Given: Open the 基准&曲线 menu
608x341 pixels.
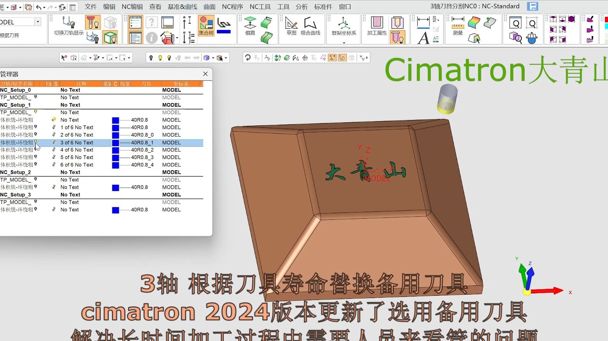Looking at the screenshot, I should tap(182, 7).
